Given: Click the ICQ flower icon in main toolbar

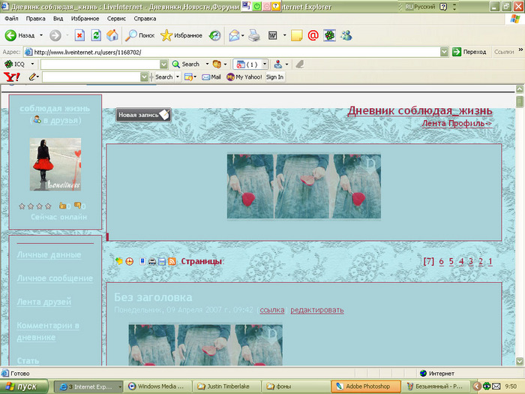Looking at the screenshot, I should pyautogui.click(x=329, y=35).
